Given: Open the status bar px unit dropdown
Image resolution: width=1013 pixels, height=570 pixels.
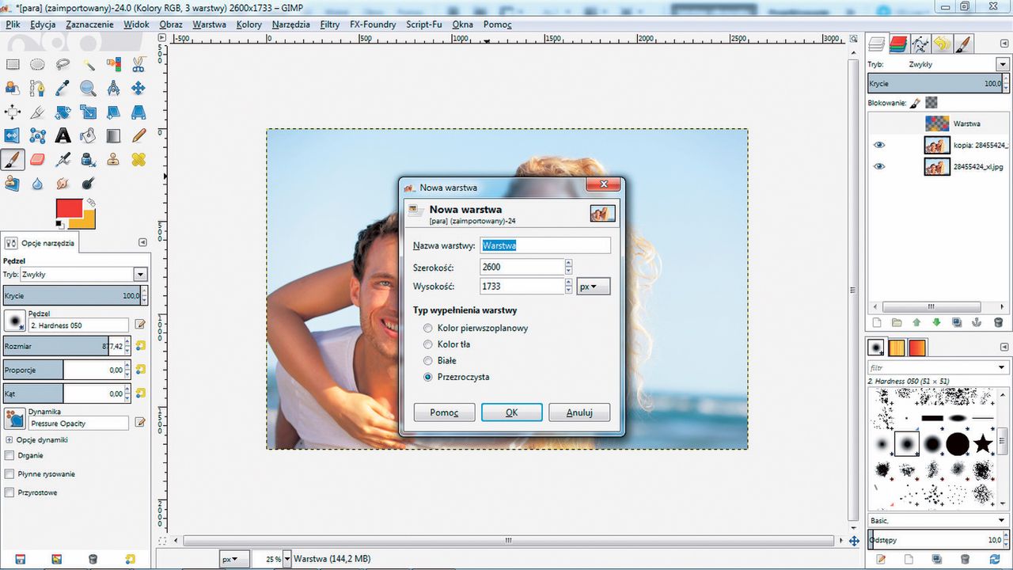Looking at the screenshot, I should click(235, 558).
